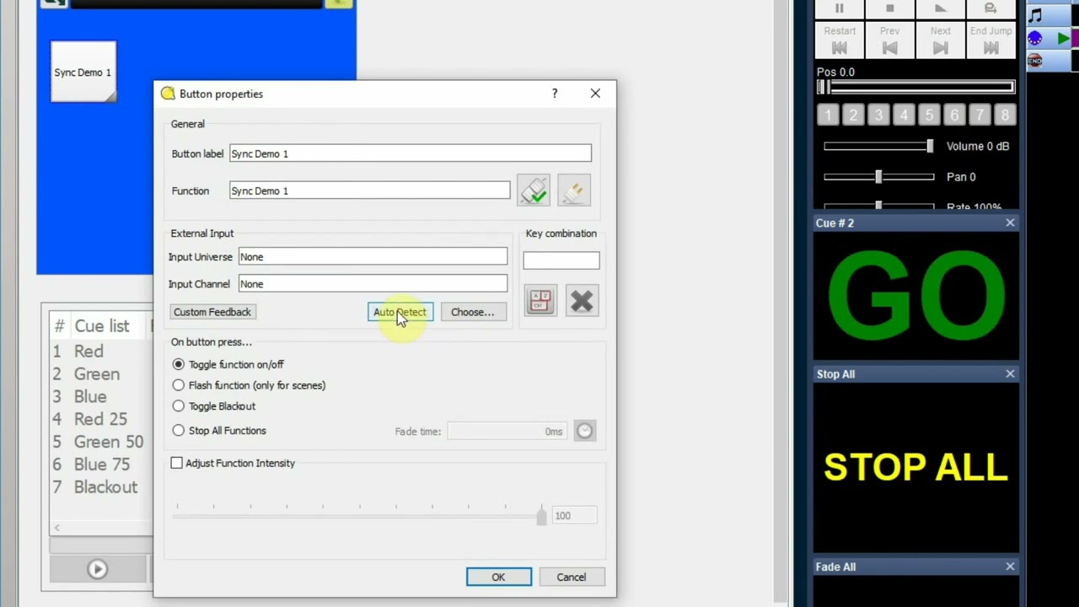Select the Stop All Functions radio option
Image resolution: width=1079 pixels, height=607 pixels.
(x=219, y=431)
